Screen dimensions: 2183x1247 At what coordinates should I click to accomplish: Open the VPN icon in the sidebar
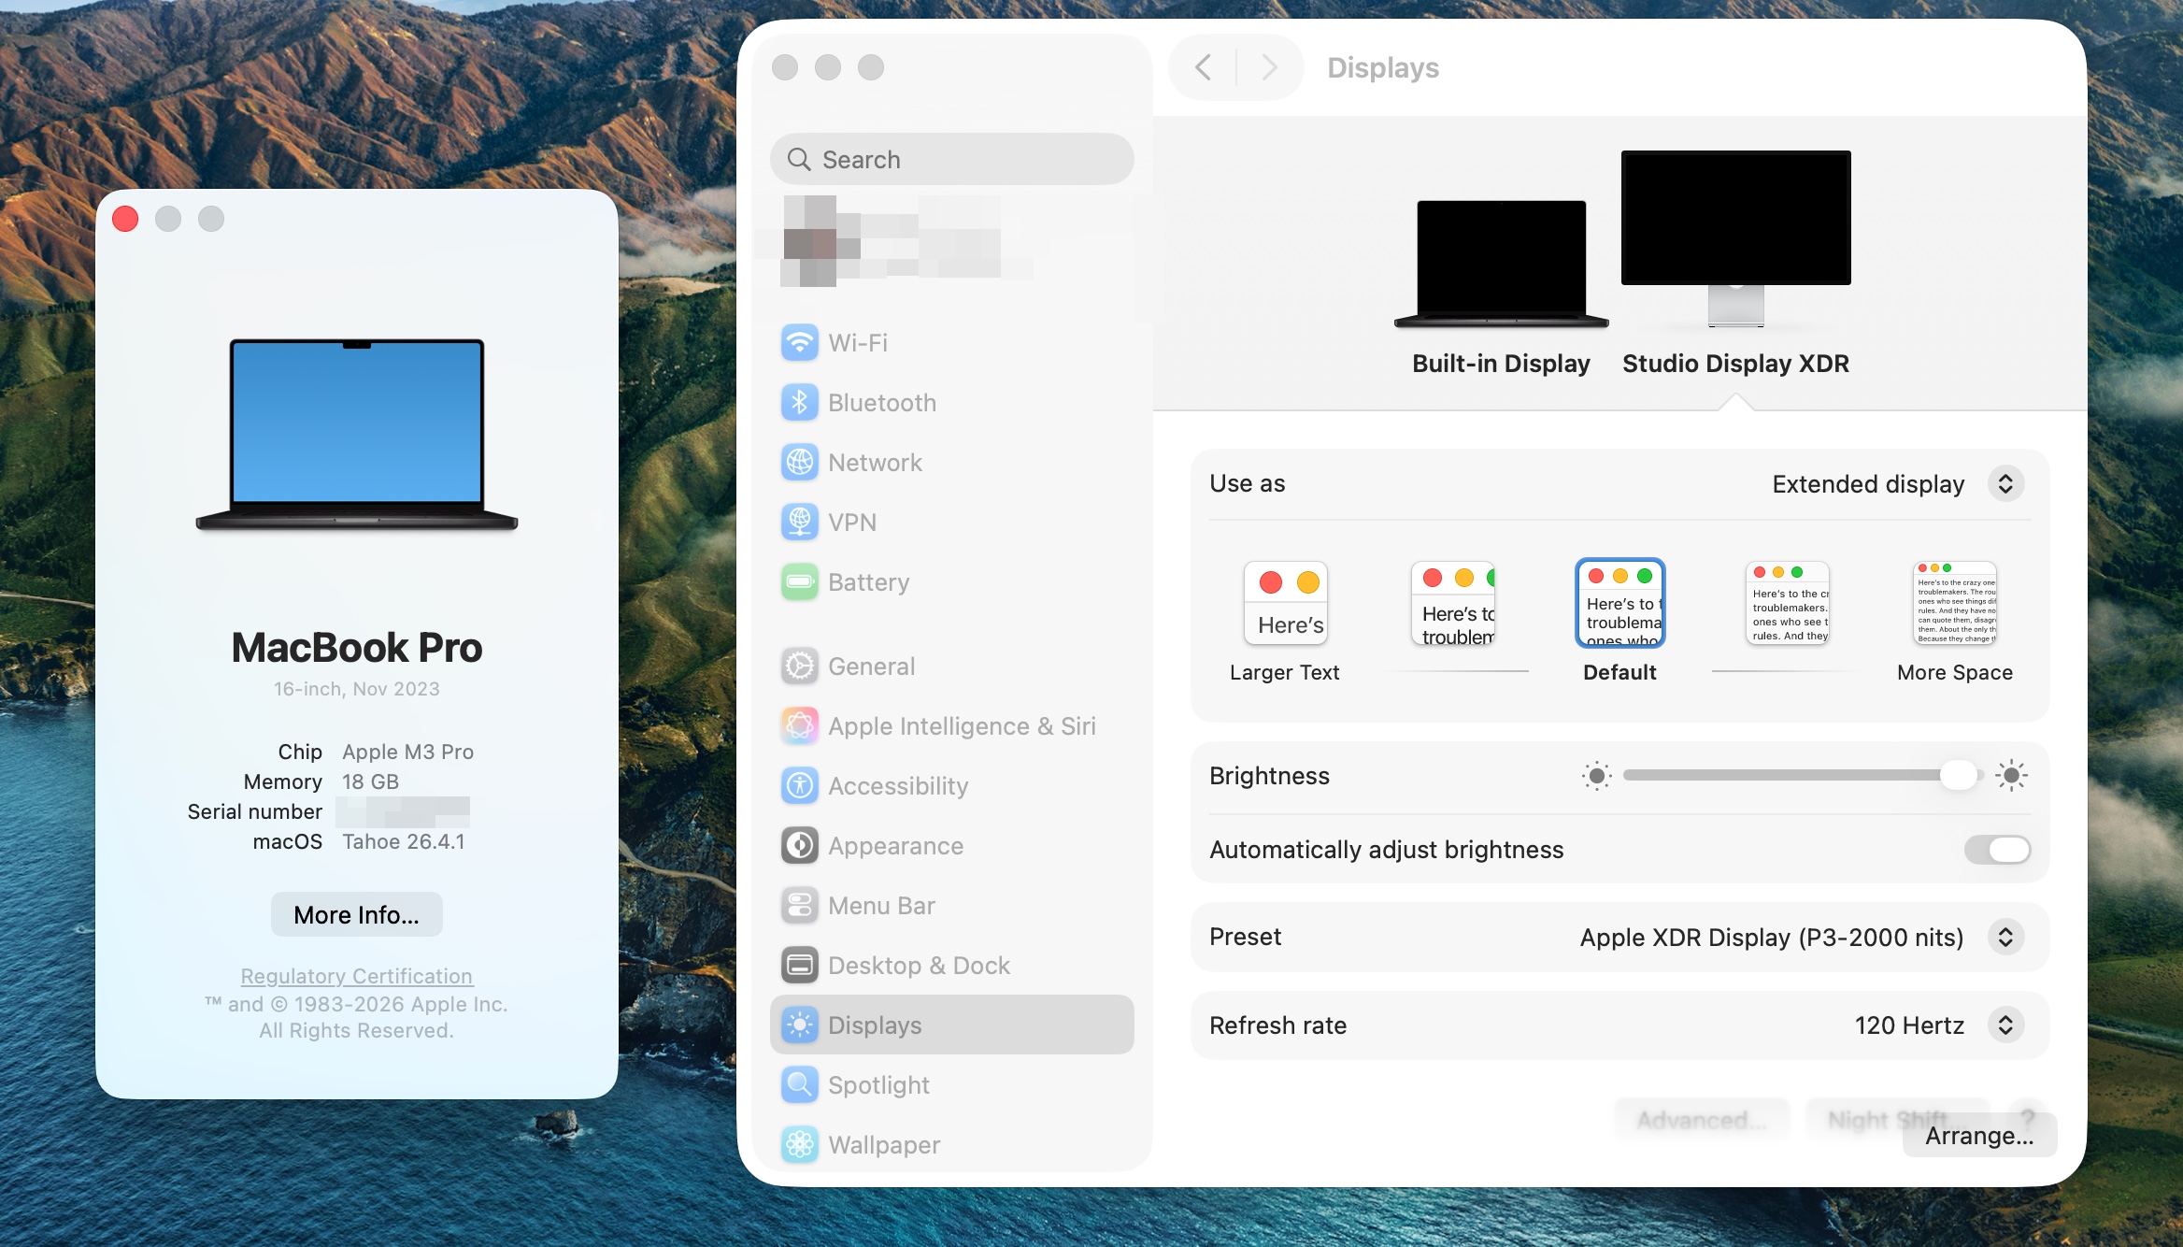point(800,523)
